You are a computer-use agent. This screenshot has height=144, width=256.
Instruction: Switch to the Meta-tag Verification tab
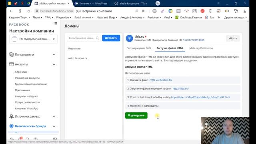pyautogui.click(x=201, y=48)
